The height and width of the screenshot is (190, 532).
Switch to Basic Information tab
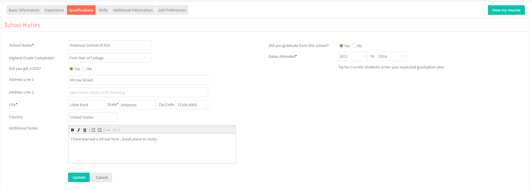pyautogui.click(x=24, y=10)
